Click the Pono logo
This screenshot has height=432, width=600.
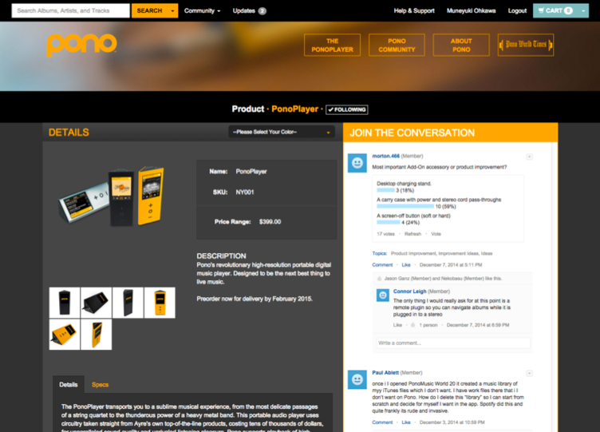(x=81, y=46)
